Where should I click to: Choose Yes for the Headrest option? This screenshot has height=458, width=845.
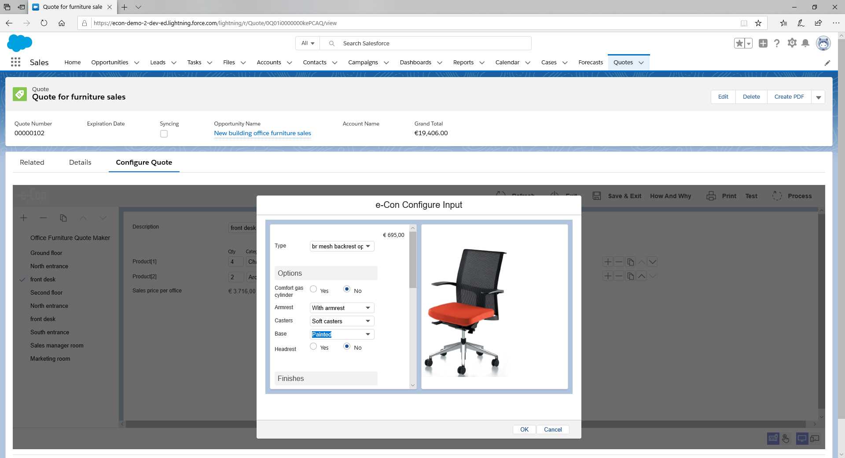click(313, 347)
